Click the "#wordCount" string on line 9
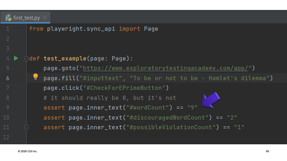287x161 pixels. tap(147, 108)
